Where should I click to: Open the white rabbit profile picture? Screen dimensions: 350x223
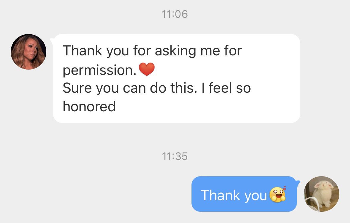pos(322,194)
